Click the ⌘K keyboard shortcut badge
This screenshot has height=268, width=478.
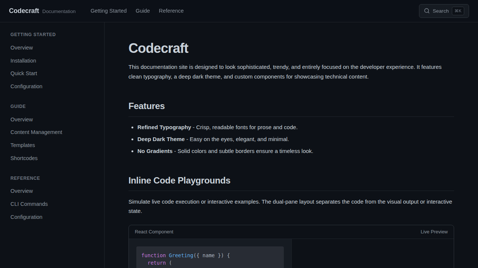click(x=458, y=11)
